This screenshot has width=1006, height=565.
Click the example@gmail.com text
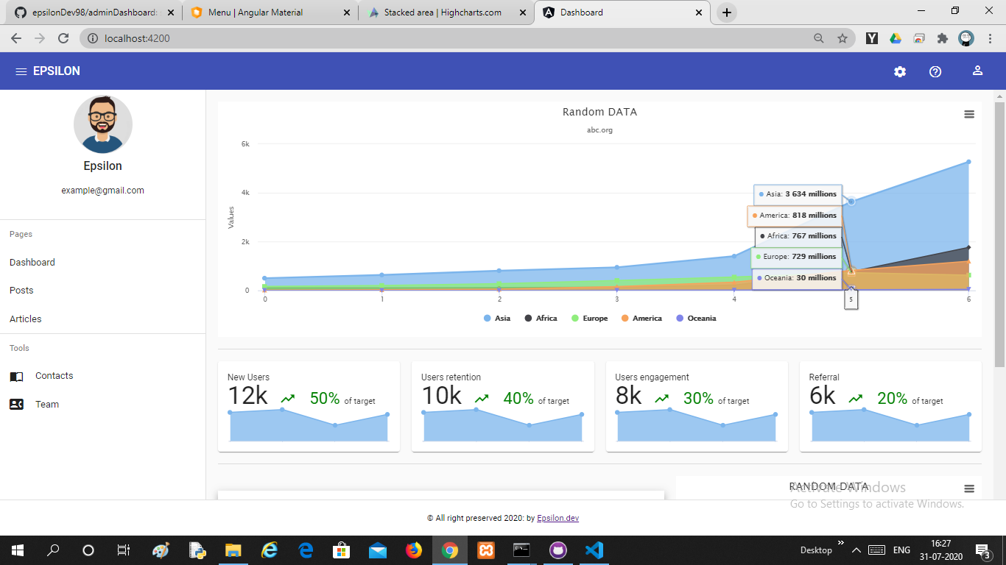(103, 191)
